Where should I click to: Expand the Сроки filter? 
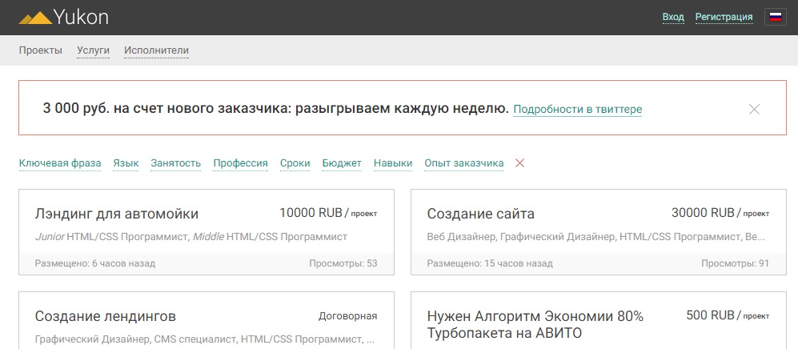tap(295, 163)
